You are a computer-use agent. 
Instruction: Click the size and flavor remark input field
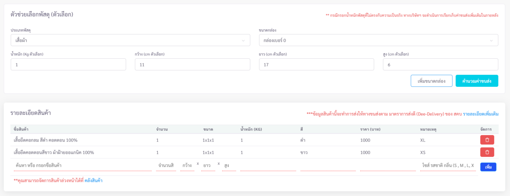tap(448, 165)
